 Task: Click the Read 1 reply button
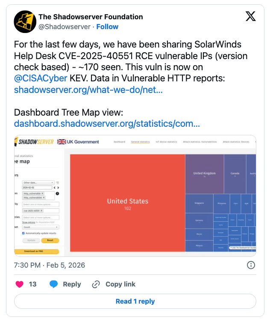tap(135, 301)
